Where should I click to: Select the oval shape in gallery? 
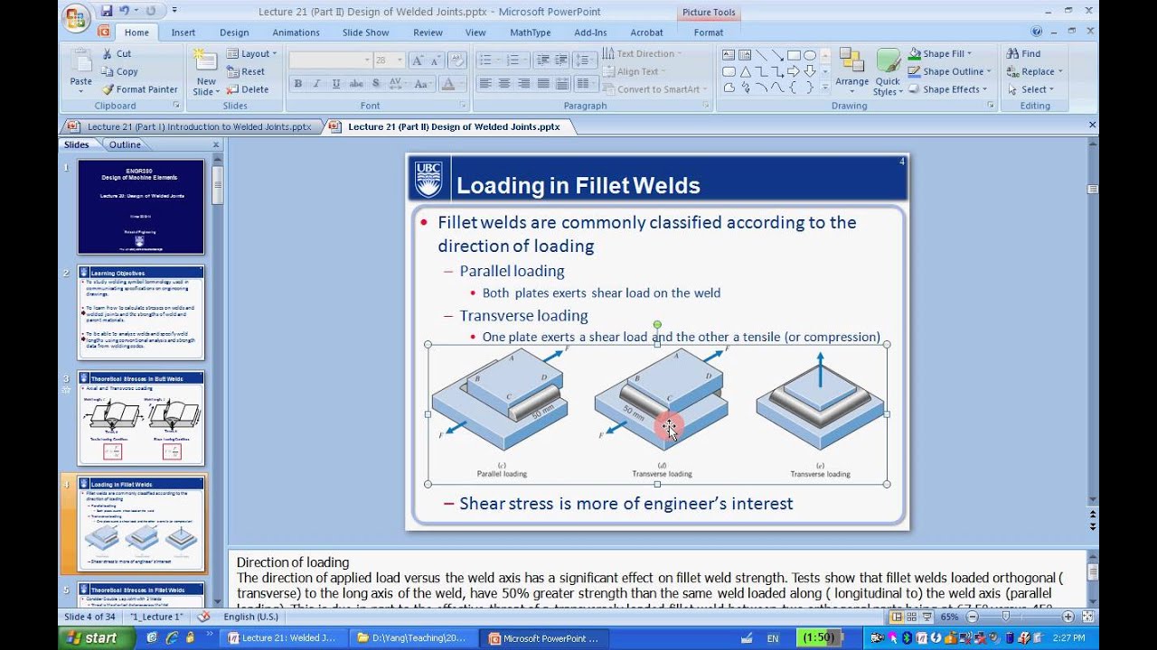(x=810, y=55)
